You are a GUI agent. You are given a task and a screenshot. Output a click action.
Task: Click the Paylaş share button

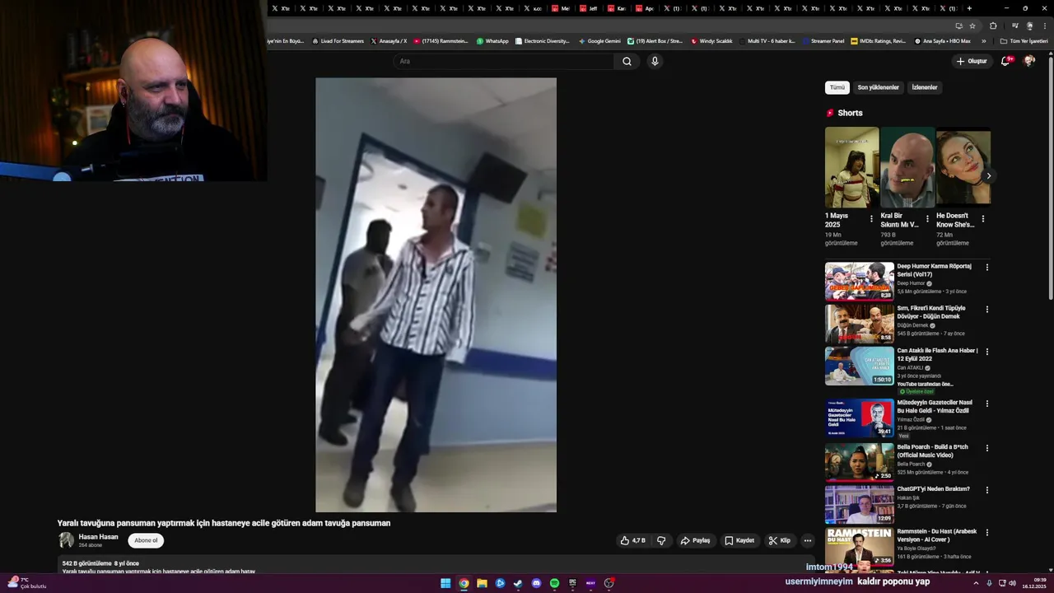[x=696, y=540]
